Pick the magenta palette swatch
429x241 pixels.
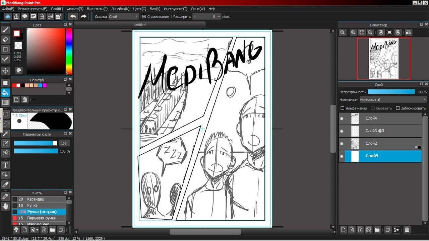pyautogui.click(x=45, y=85)
